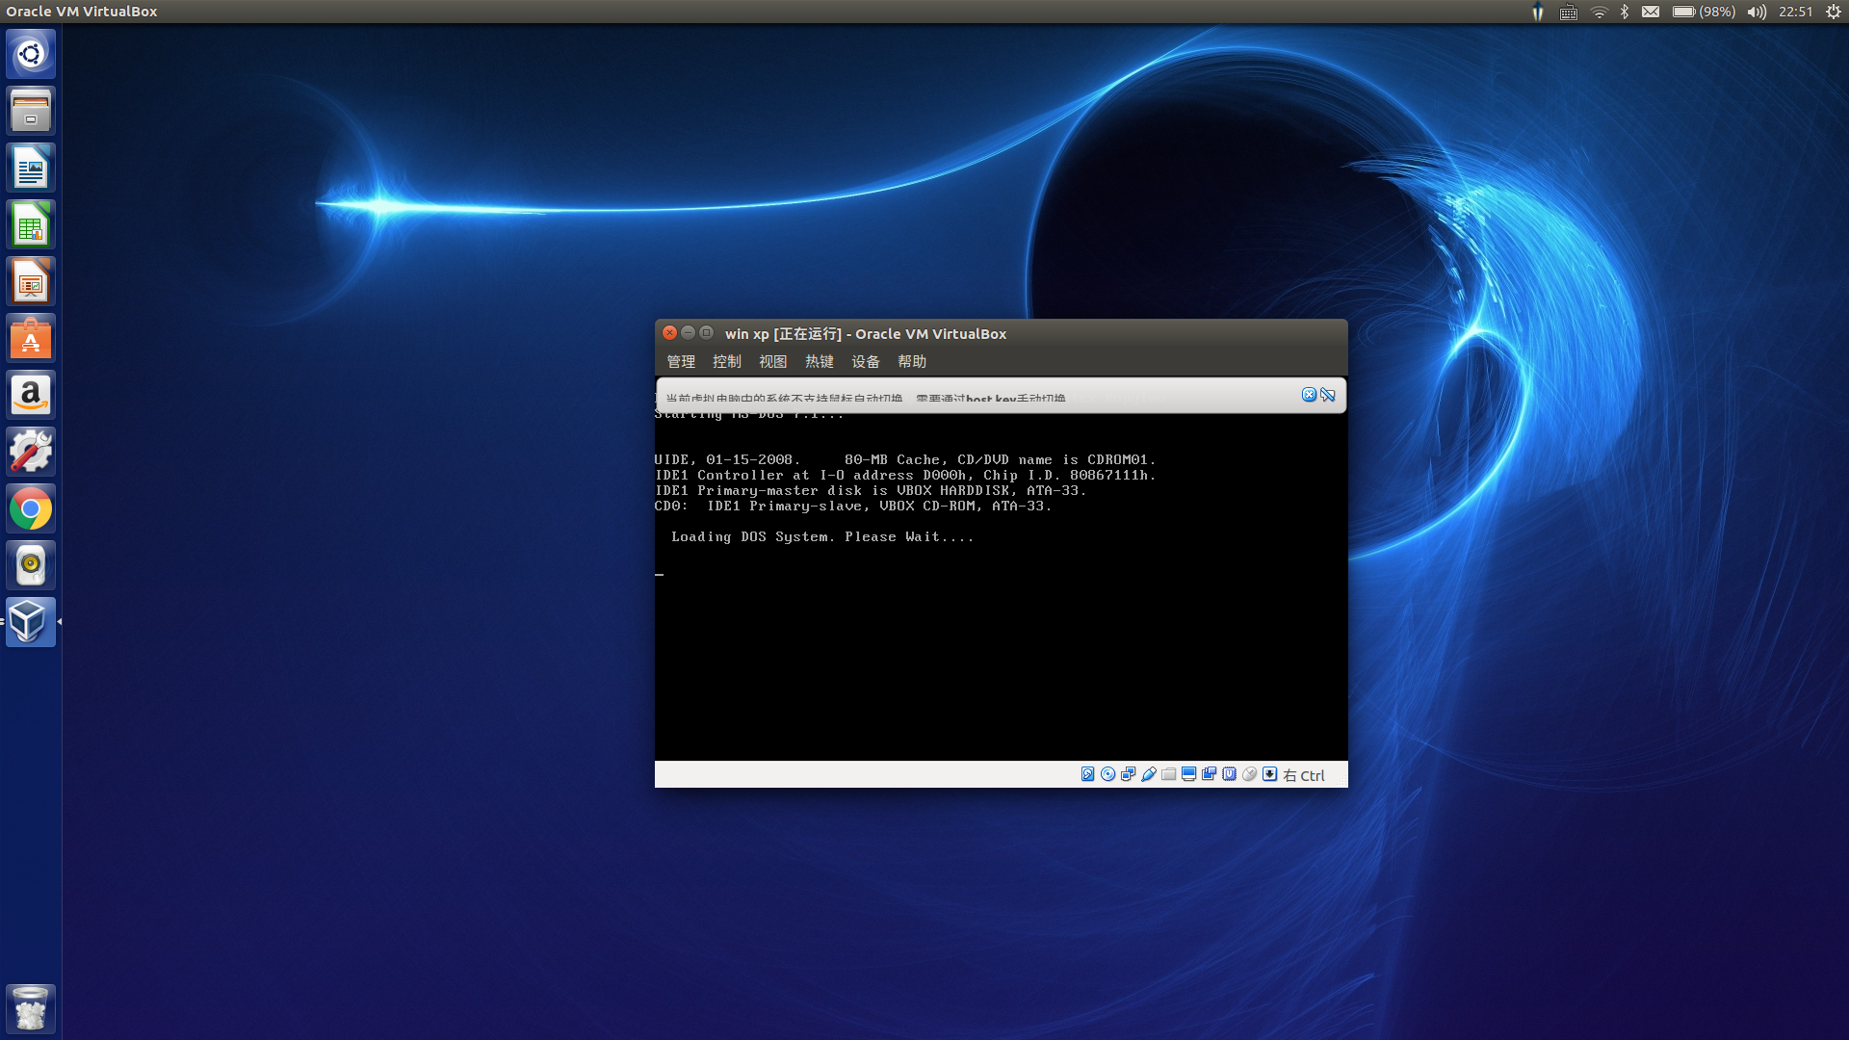Screen dimensions: 1849x1040
Task: Click the shared folders status icon
Action: click(1168, 774)
